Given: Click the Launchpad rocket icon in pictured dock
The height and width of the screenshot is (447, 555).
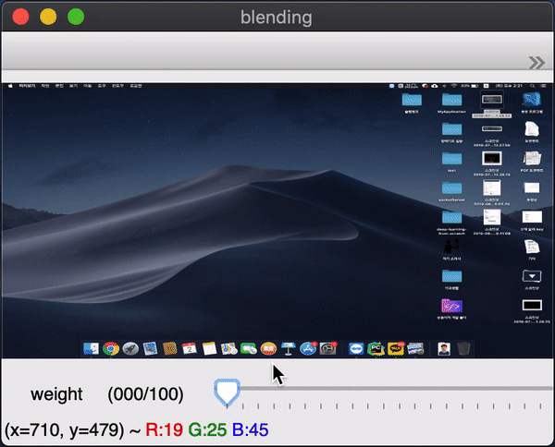Looking at the screenshot, I should click(x=130, y=349).
